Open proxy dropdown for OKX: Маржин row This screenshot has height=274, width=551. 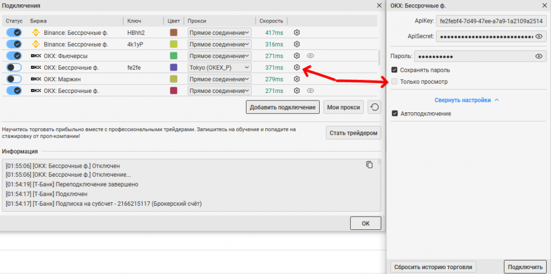(x=220, y=79)
